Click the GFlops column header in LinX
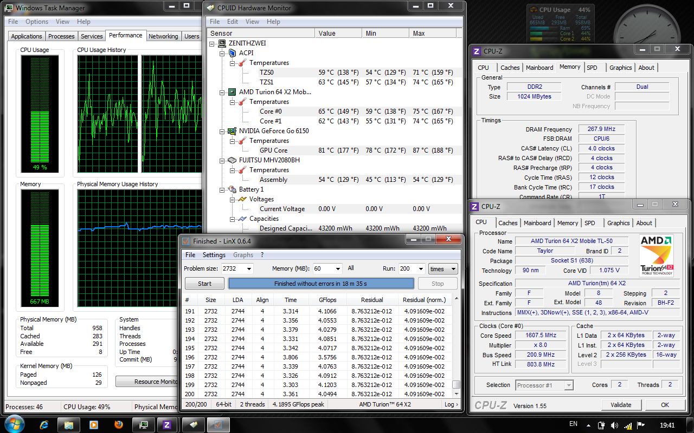 click(x=327, y=300)
